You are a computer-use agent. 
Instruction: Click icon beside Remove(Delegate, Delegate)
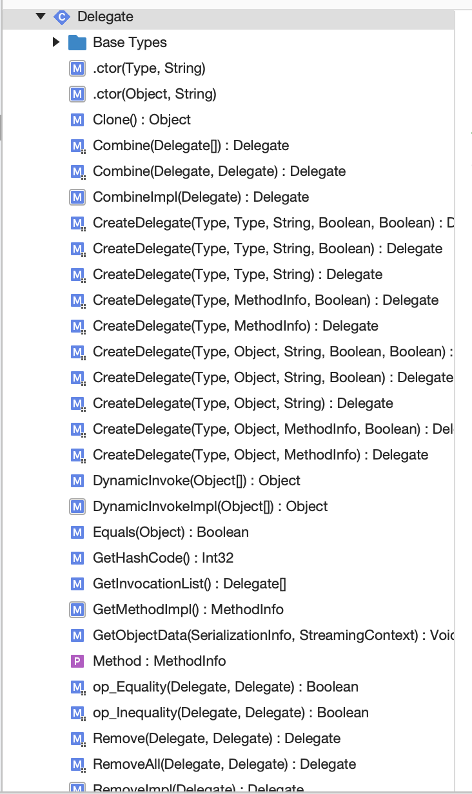coord(77,739)
